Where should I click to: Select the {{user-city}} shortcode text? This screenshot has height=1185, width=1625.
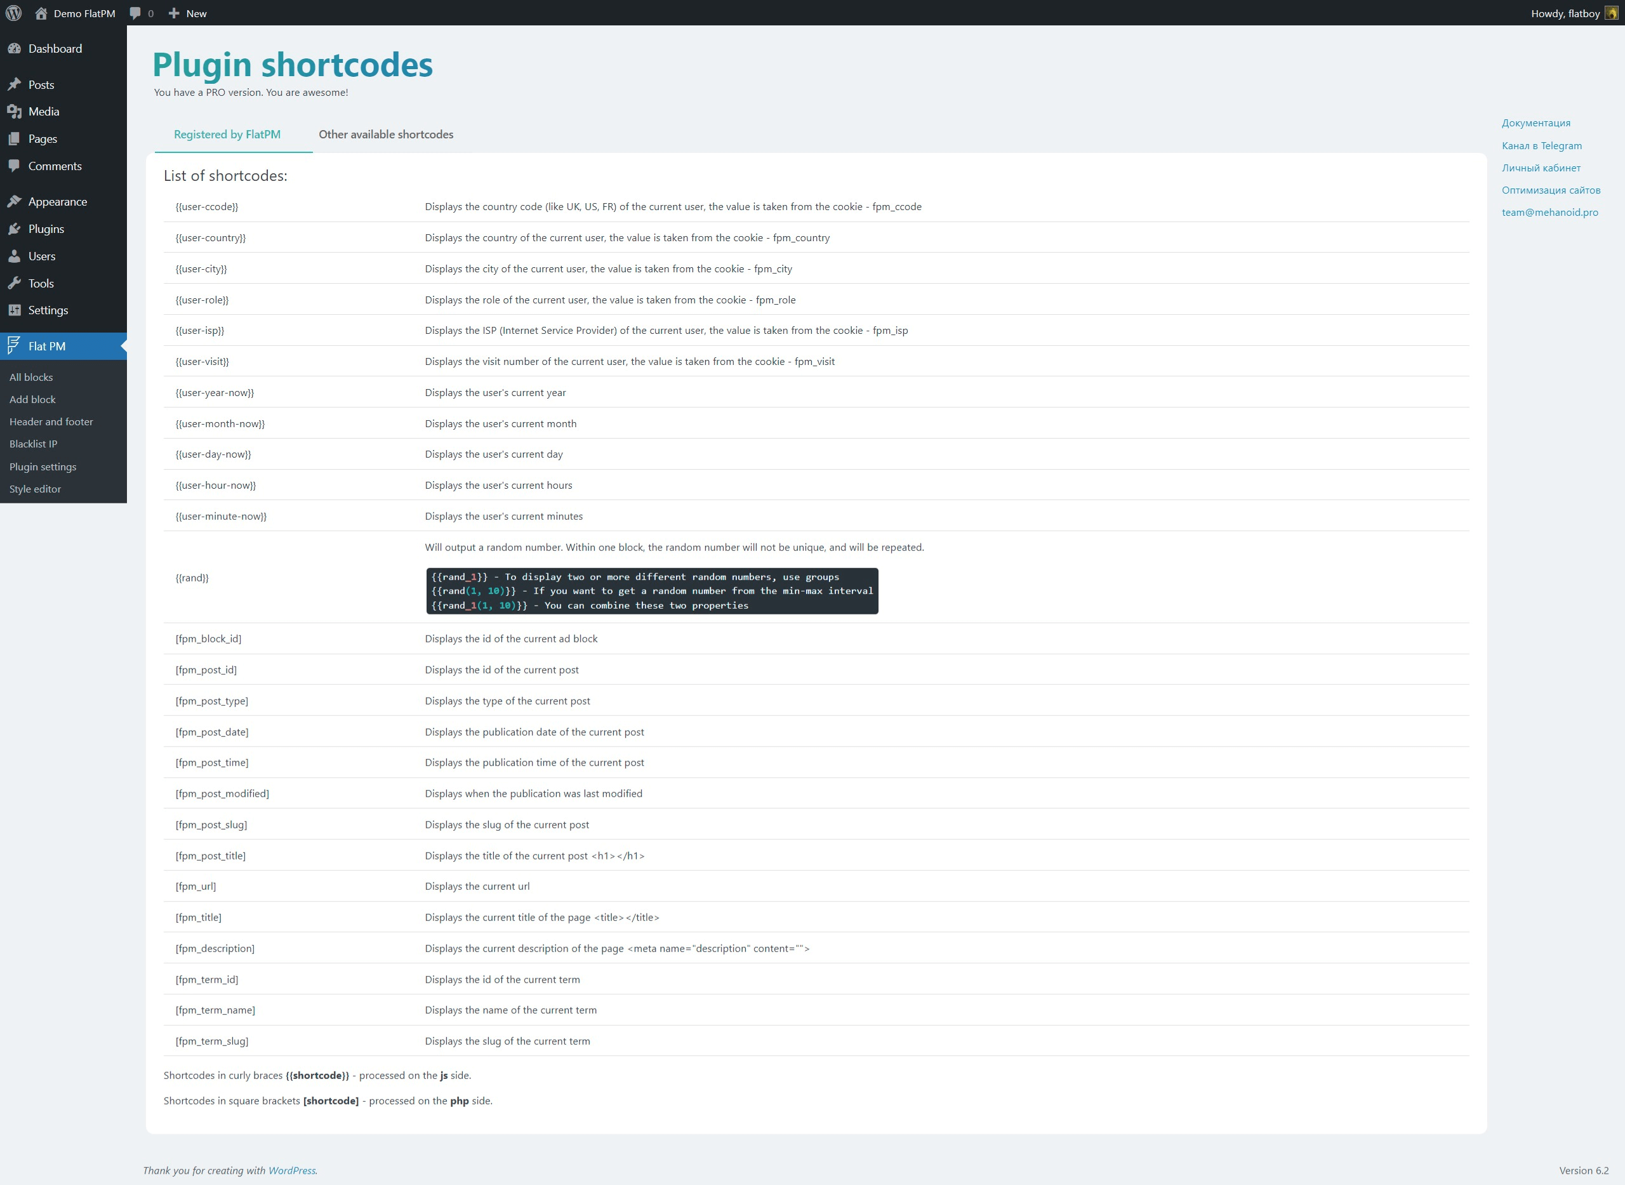click(x=201, y=269)
